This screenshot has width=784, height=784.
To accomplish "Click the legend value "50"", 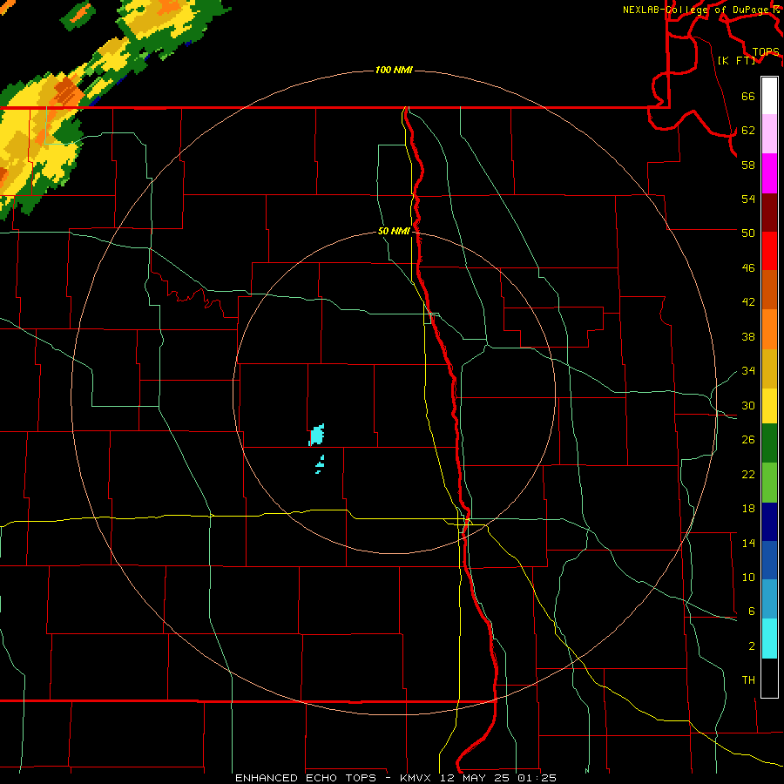I will pos(748,233).
